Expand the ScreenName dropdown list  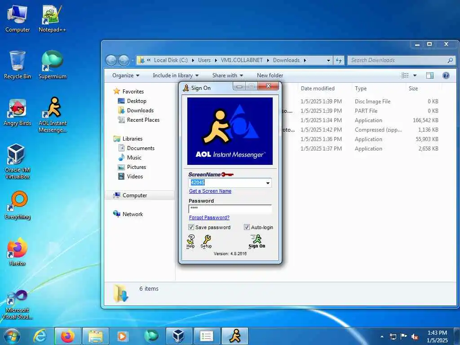tap(268, 183)
